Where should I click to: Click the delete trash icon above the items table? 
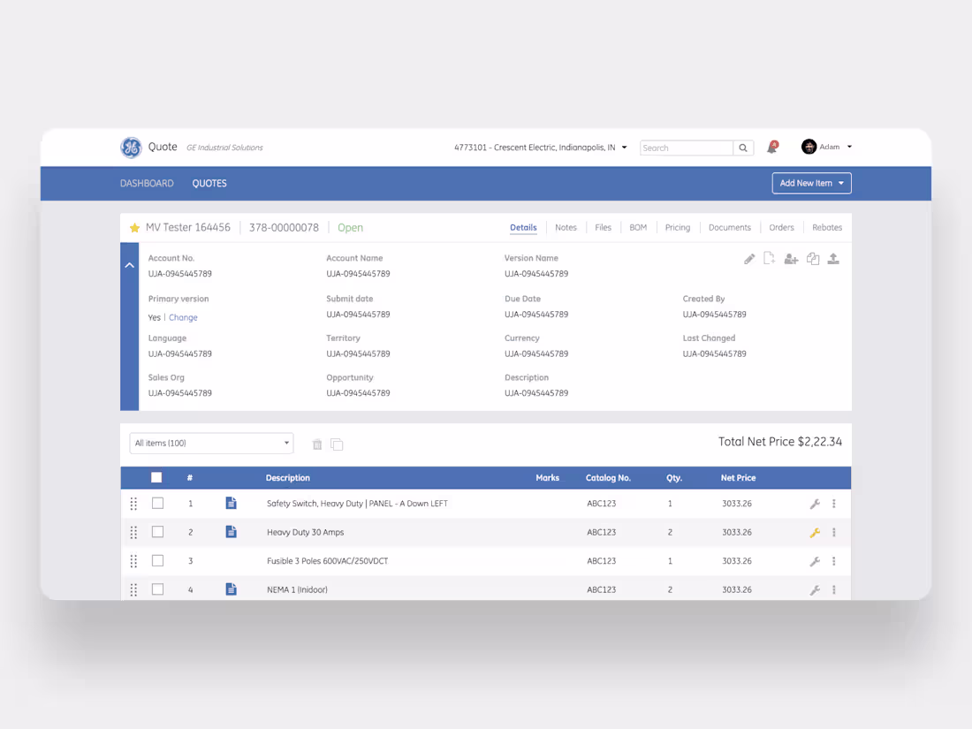317,444
